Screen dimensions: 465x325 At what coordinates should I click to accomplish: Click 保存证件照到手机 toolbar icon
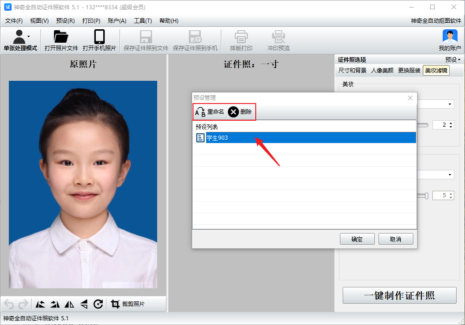coord(195,37)
